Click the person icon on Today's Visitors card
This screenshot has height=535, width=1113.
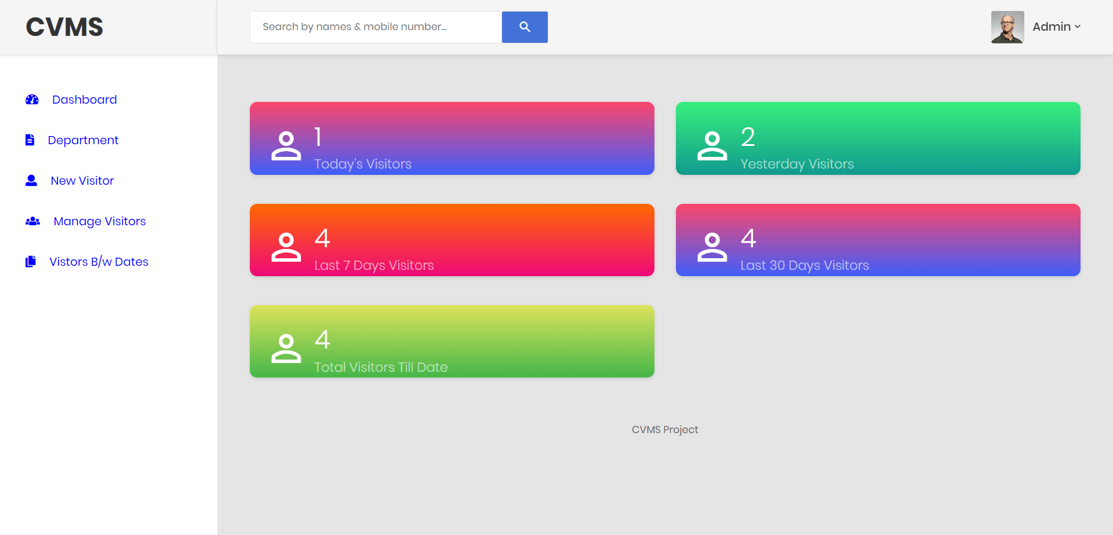[x=286, y=145]
